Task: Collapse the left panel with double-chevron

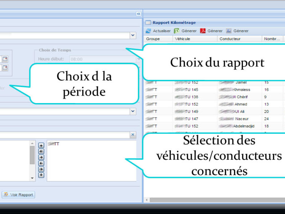Action: (x=138, y=14)
